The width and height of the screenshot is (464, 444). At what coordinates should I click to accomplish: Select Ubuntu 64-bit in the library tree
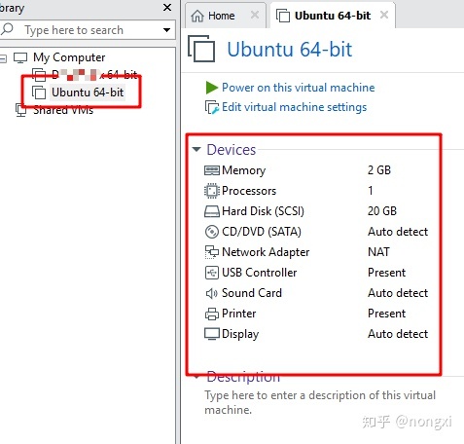[x=88, y=92]
